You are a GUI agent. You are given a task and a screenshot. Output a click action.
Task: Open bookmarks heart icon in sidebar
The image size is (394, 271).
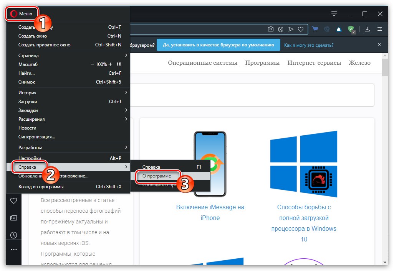[x=13, y=201]
